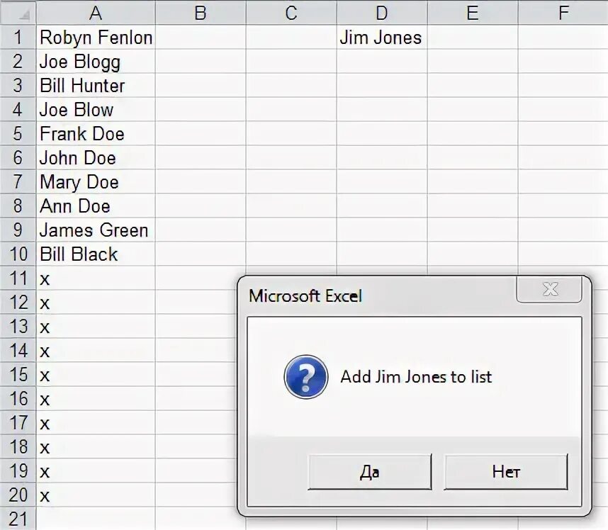Select the Bill Hunter cell
Image resolution: width=608 pixels, height=530 pixels.
pyautogui.click(x=96, y=85)
